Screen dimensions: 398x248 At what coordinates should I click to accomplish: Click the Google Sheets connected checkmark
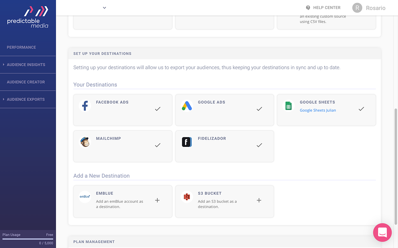(x=361, y=109)
